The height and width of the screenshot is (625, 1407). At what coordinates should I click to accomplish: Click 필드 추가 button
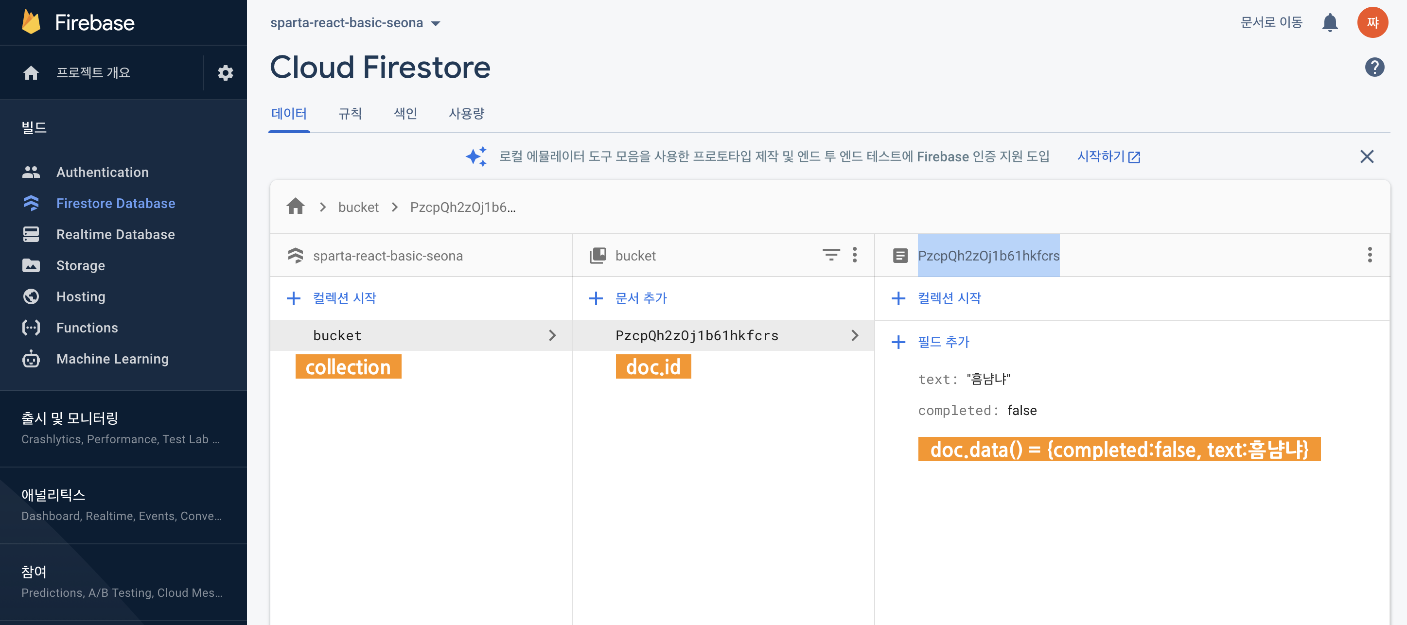tap(944, 342)
